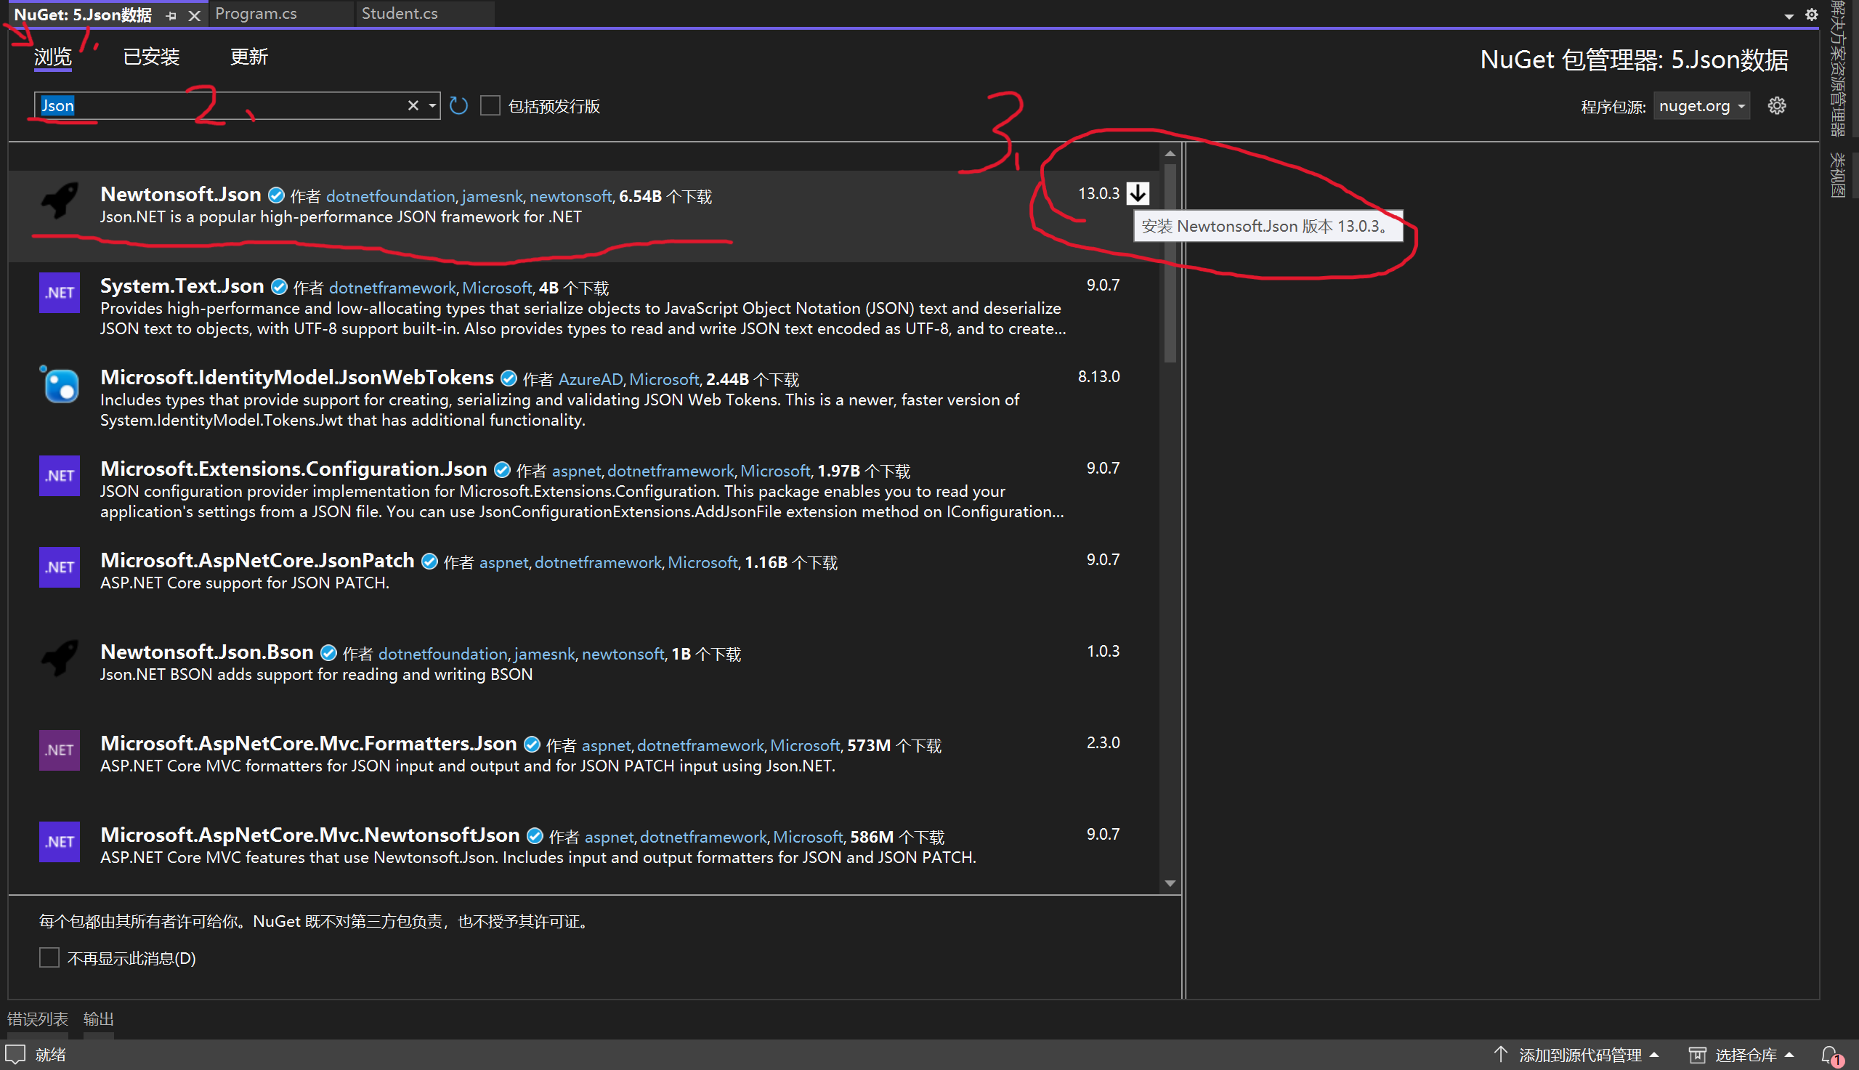
Task: Select Microsoft.AspNetCore.Mvc.NewtonsoftJson package title
Action: (x=310, y=835)
